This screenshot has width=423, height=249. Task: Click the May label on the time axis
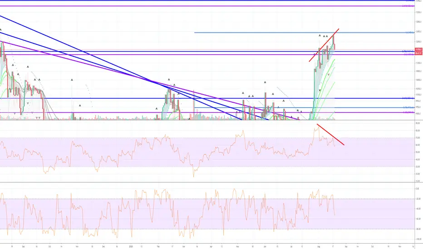tap(238, 246)
